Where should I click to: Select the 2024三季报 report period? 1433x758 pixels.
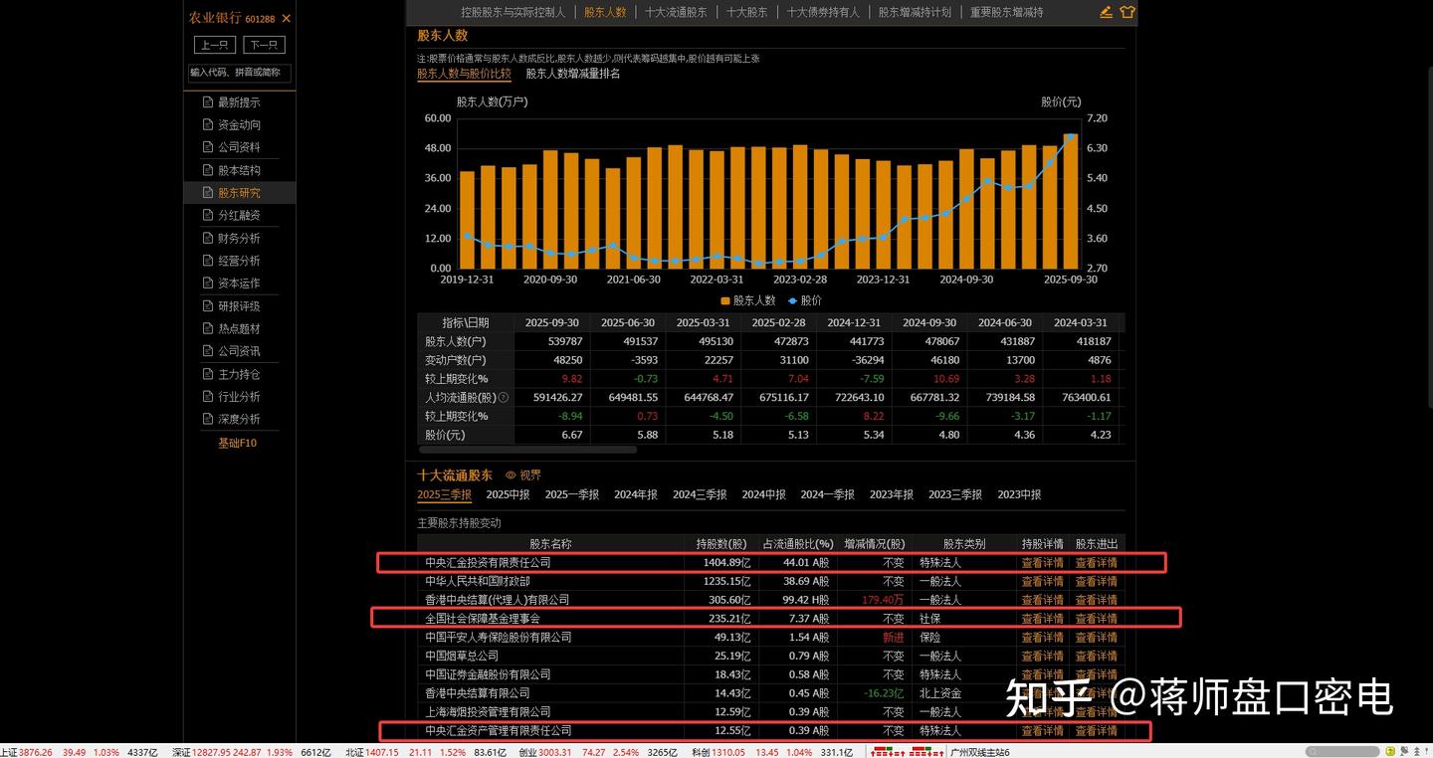coord(700,494)
